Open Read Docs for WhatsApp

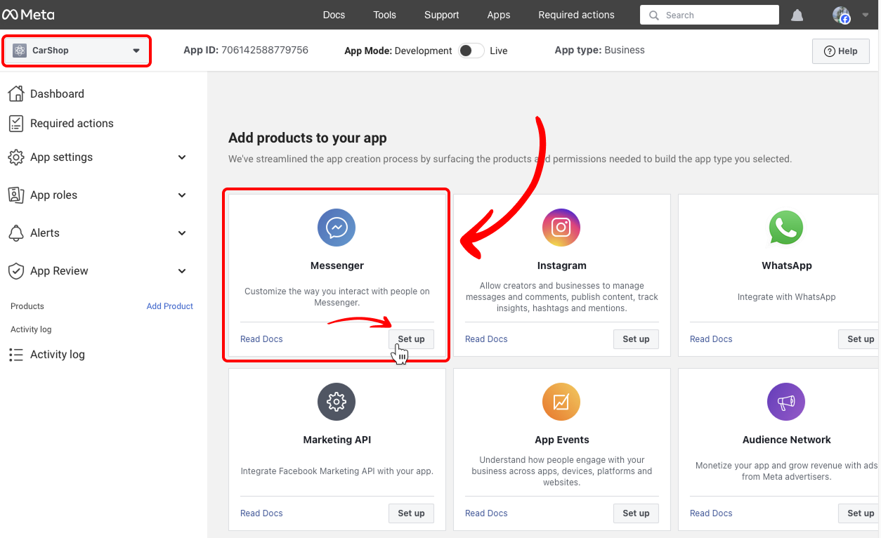click(x=711, y=339)
